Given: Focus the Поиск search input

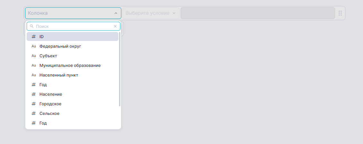Looking at the screenshot, I should pyautogui.click(x=73, y=26).
